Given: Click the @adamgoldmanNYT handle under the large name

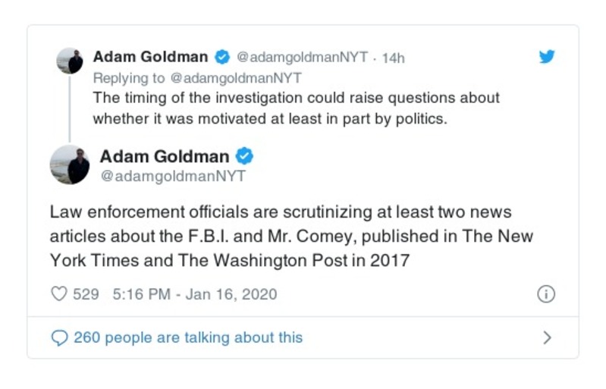Looking at the screenshot, I should (172, 177).
